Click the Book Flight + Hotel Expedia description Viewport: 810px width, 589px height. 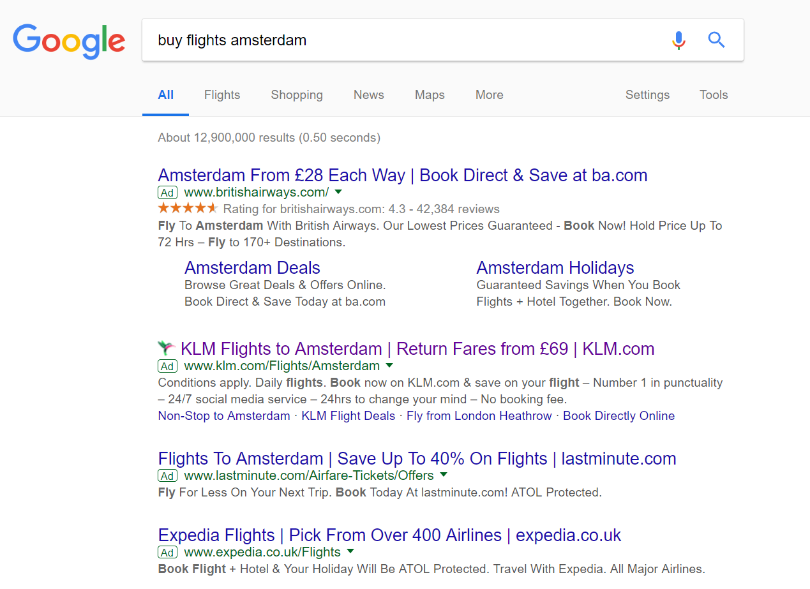click(431, 569)
